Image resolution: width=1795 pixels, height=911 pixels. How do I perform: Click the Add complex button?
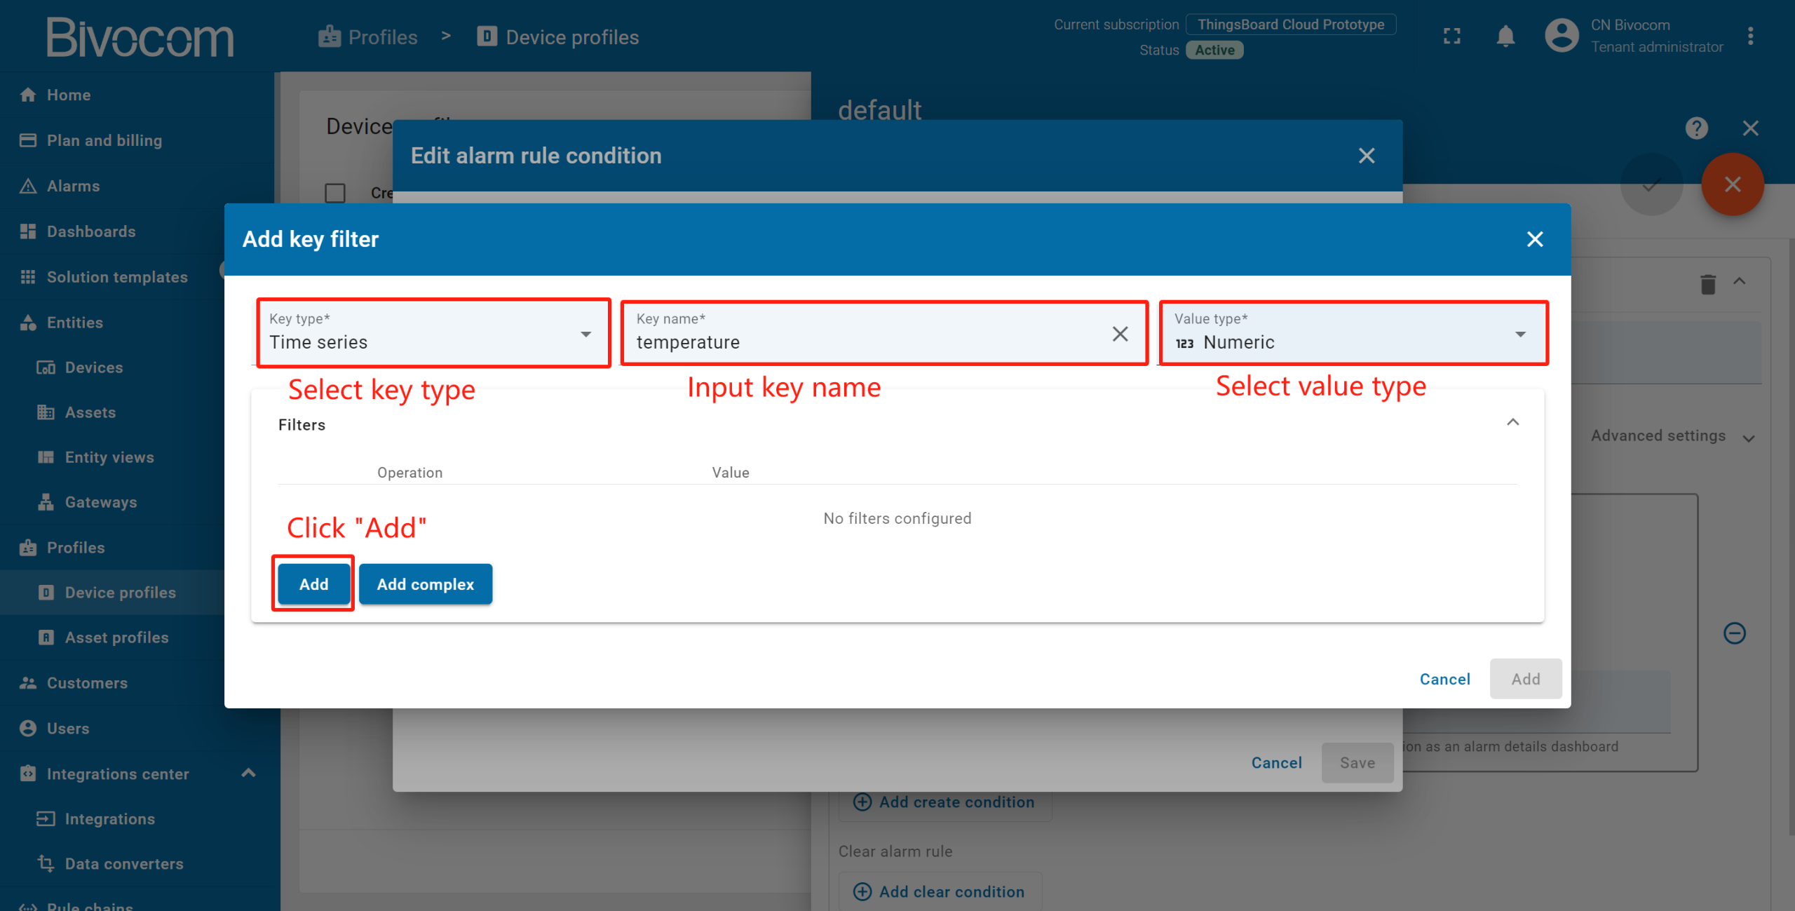425,584
